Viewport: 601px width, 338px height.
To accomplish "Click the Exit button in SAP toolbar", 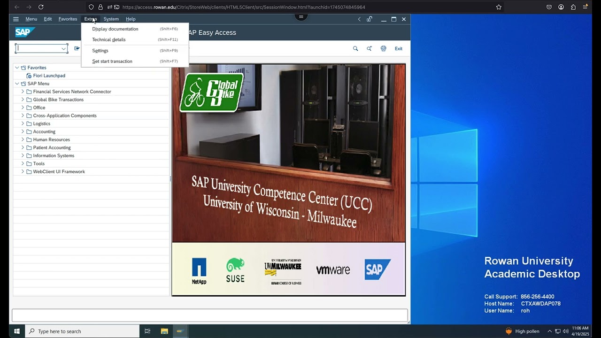I will click(399, 48).
